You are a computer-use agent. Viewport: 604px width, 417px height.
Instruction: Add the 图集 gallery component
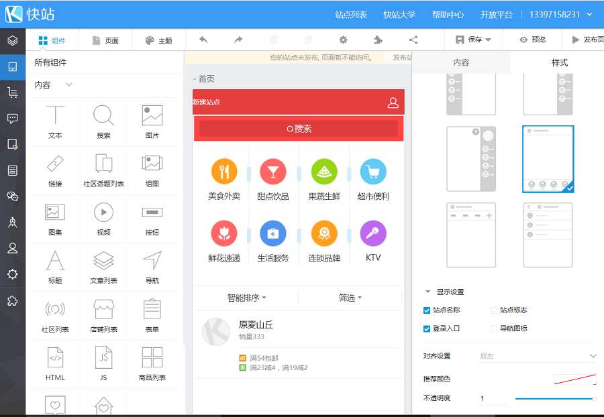click(55, 219)
